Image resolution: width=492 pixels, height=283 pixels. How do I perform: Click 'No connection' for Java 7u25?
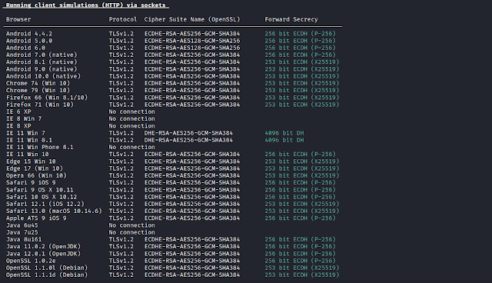click(x=131, y=232)
